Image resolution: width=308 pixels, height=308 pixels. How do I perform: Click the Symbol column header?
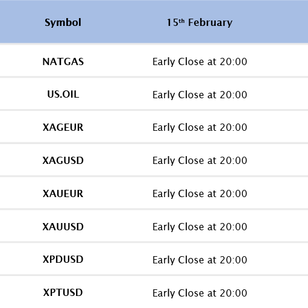click(63, 22)
